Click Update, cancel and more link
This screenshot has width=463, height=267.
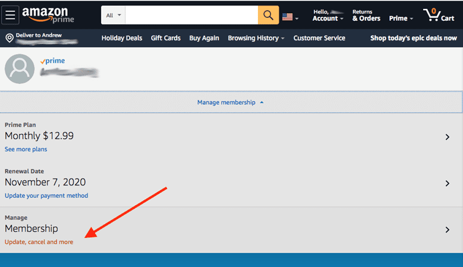[39, 242]
